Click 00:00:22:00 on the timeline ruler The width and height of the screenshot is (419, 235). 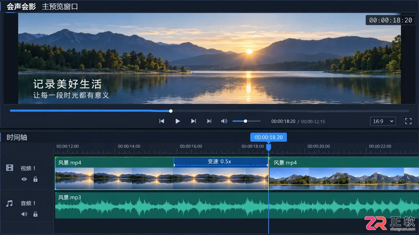380,146
